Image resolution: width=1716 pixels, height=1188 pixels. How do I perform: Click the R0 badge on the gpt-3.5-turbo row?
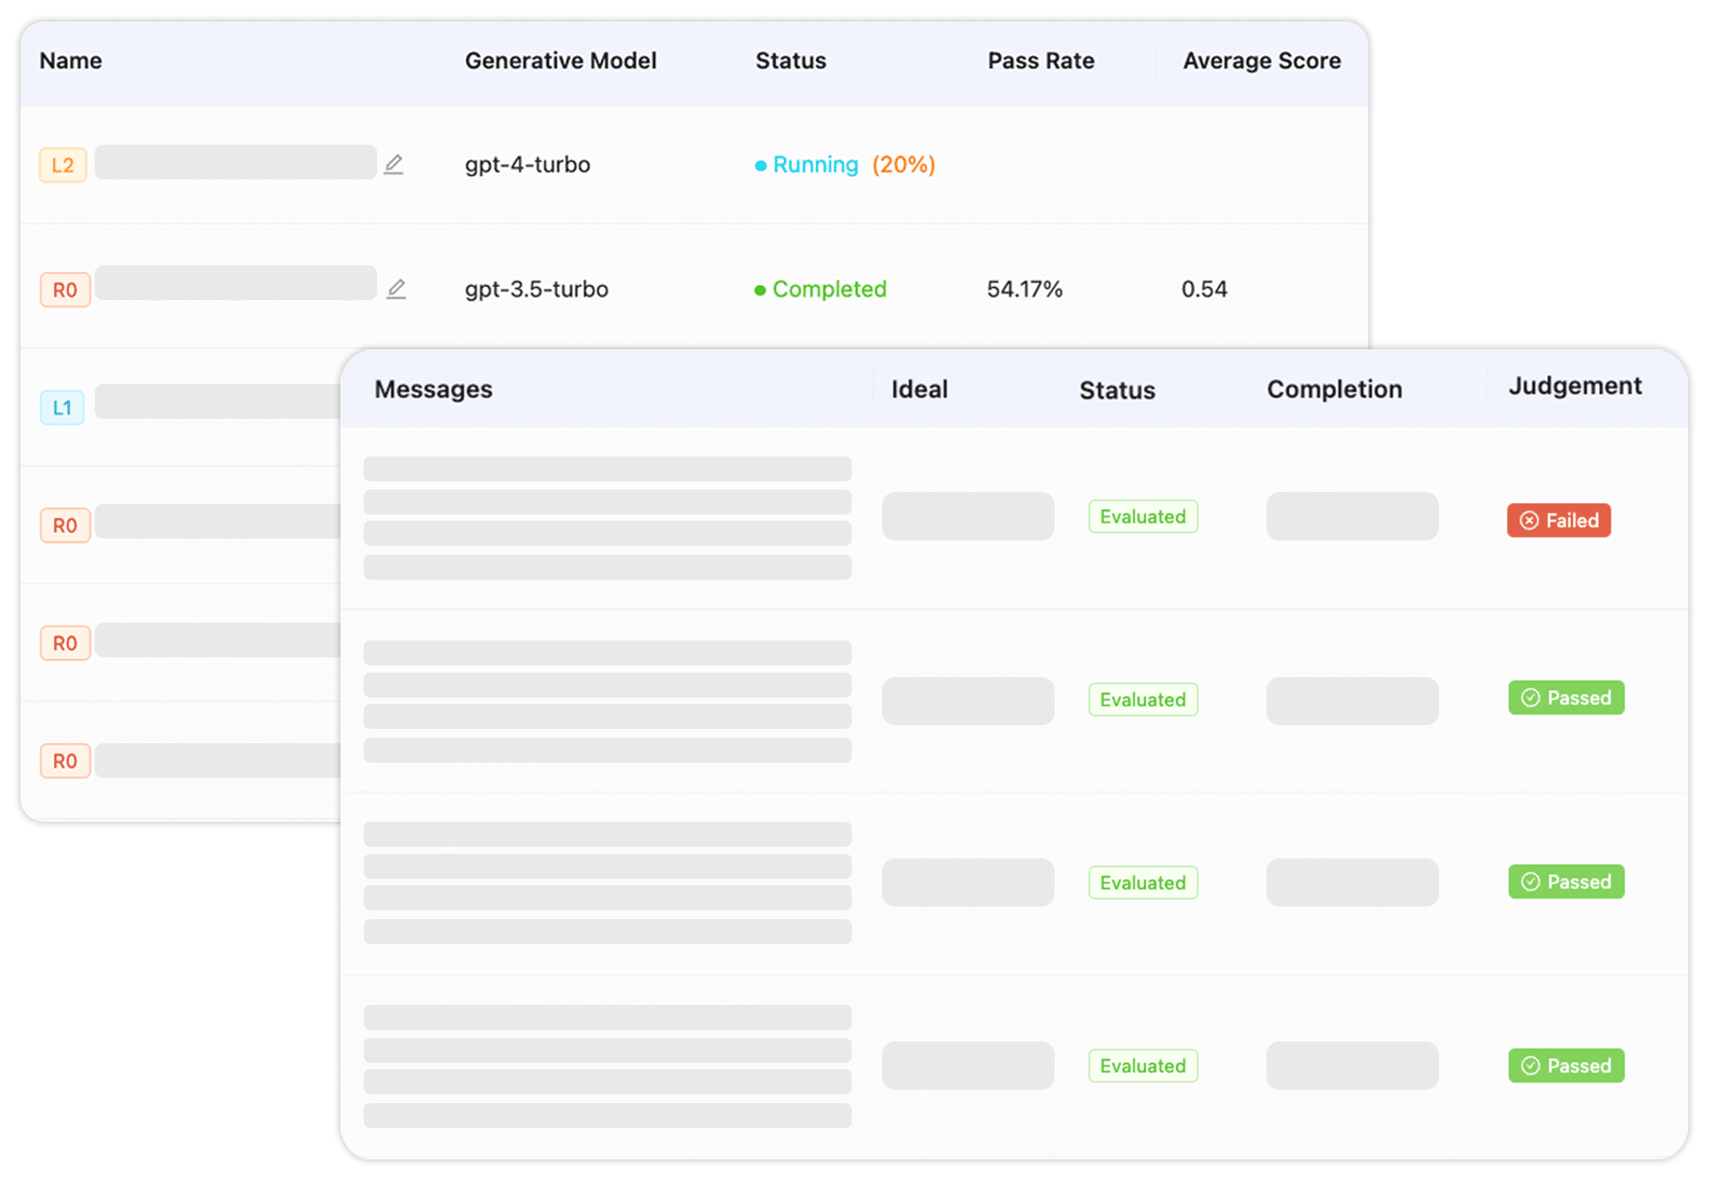[65, 289]
